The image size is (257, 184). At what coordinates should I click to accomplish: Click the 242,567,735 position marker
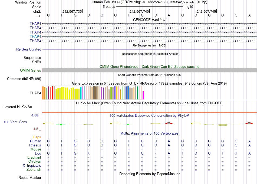point(72,11)
